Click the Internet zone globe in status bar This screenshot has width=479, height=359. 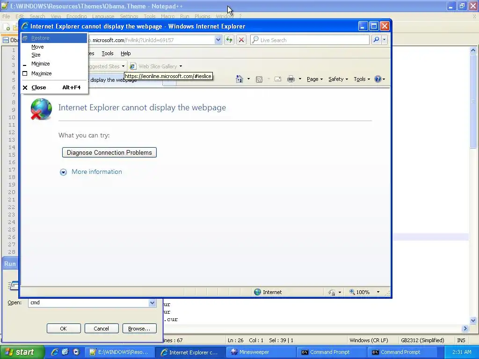pyautogui.click(x=258, y=292)
